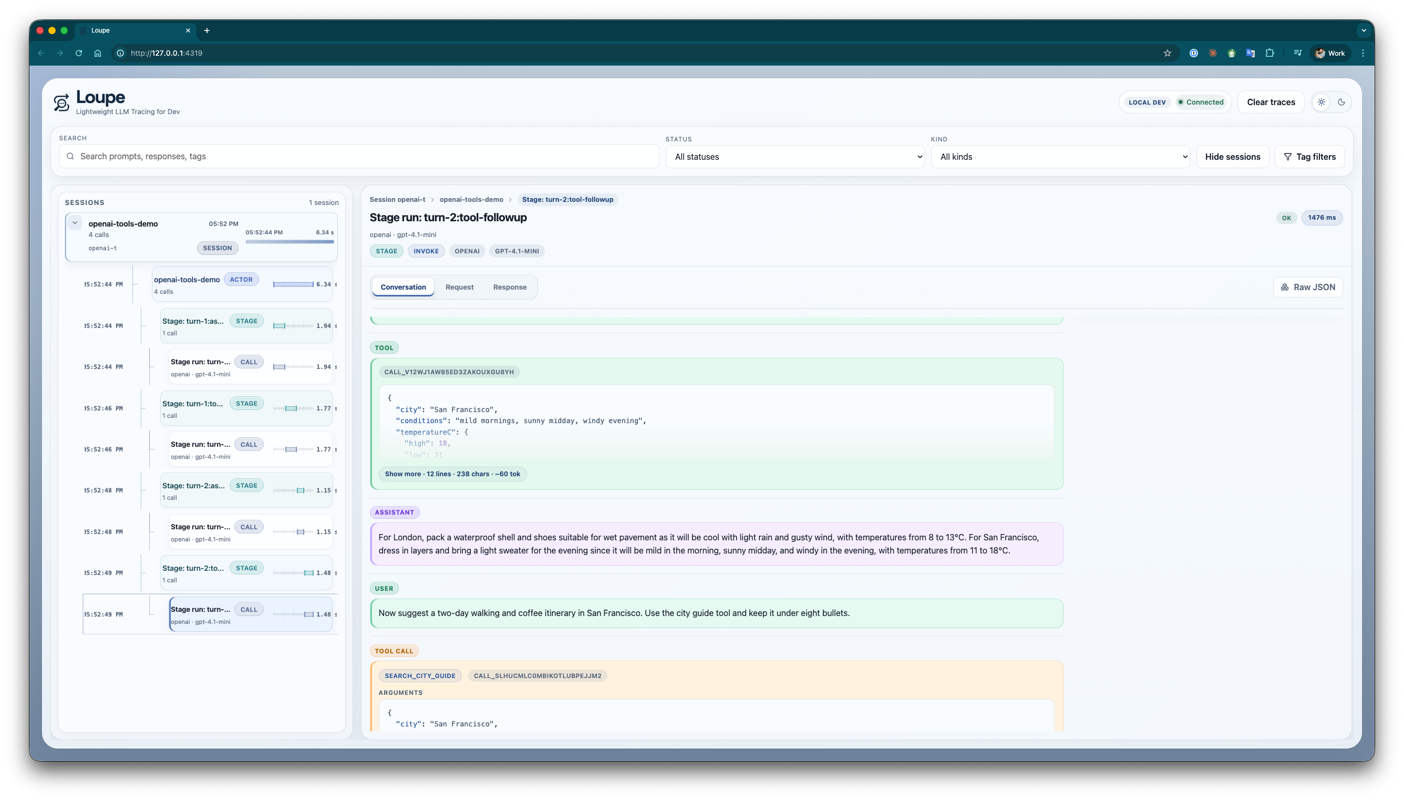Toggle Hide sessions
This screenshot has width=1404, height=800.
1232,157
